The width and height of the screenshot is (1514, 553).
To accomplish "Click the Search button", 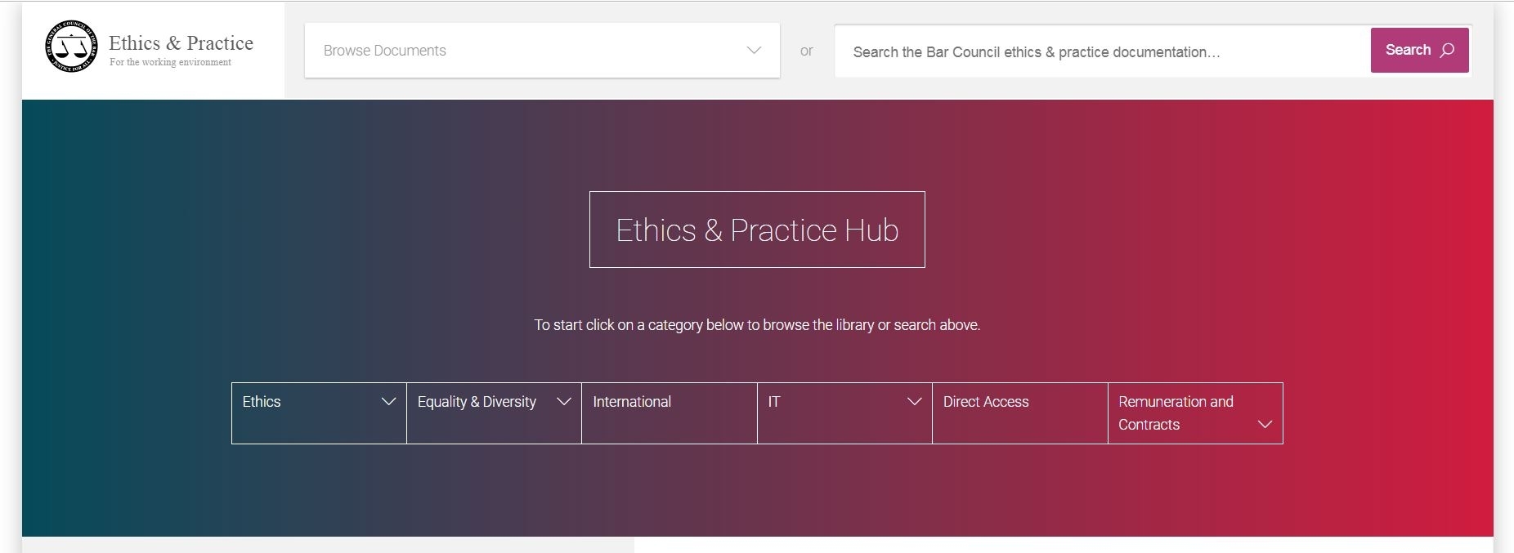I will click(x=1420, y=50).
